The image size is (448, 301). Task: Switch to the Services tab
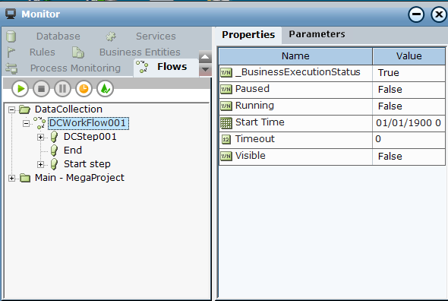(x=156, y=36)
